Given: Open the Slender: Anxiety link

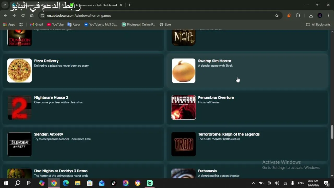Looking at the screenshot, I should pos(49,134).
